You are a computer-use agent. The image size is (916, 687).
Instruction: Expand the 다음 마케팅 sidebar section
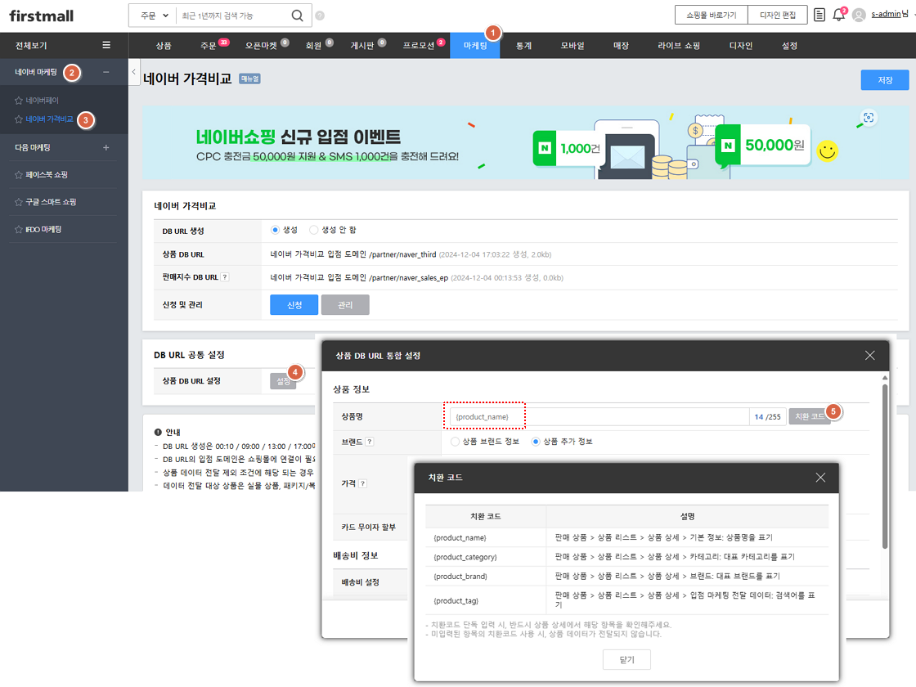coord(106,148)
